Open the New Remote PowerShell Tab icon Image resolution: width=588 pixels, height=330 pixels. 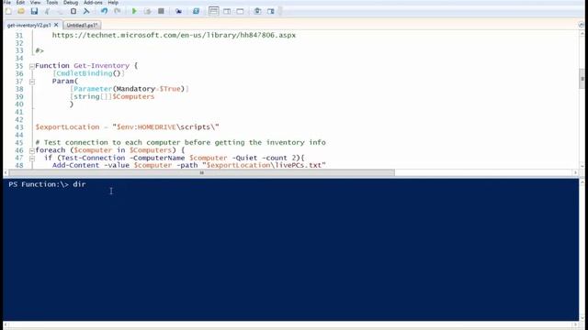[178, 11]
